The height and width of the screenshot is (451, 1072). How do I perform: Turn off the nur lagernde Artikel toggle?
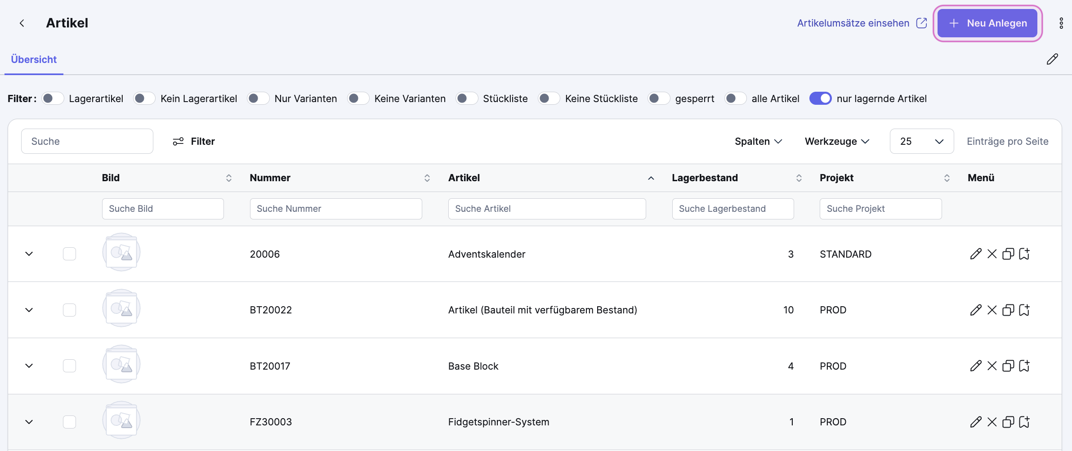[820, 98]
